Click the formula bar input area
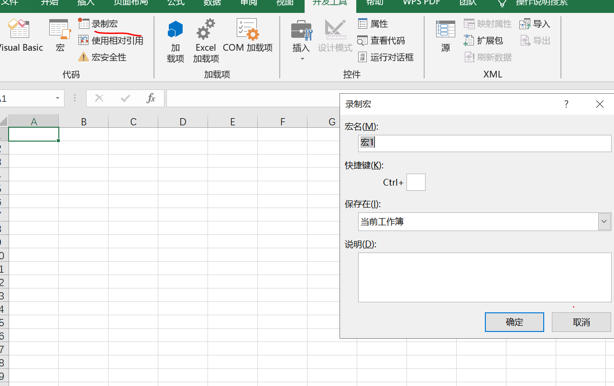The height and width of the screenshot is (386, 614). coord(252,98)
